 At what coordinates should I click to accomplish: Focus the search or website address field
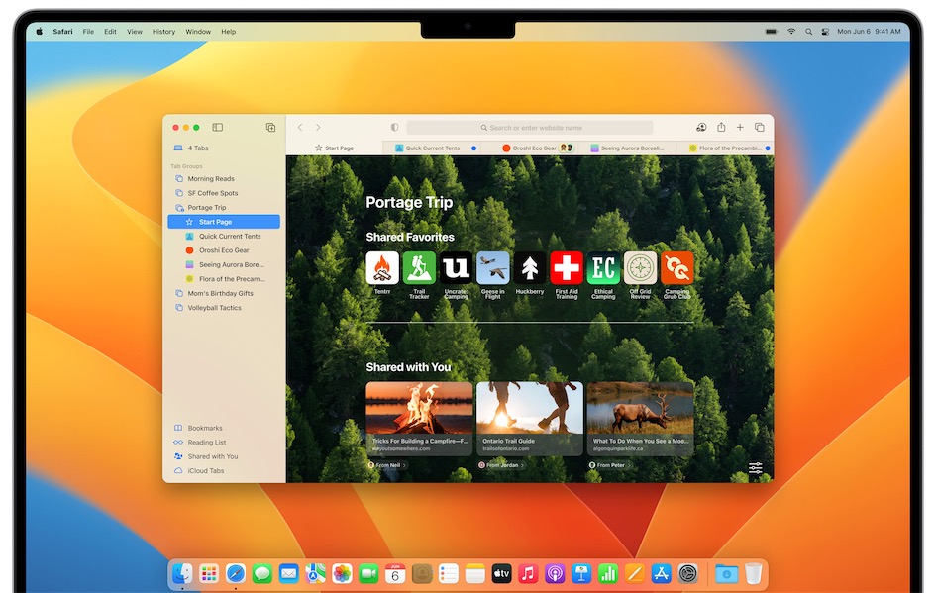point(530,127)
